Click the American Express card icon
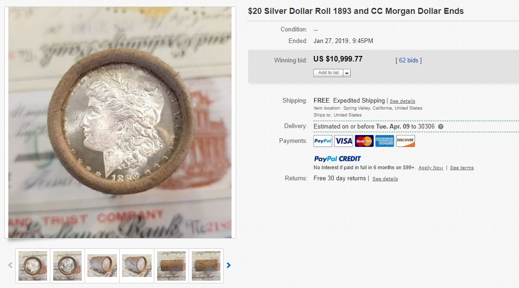 [x=385, y=141]
